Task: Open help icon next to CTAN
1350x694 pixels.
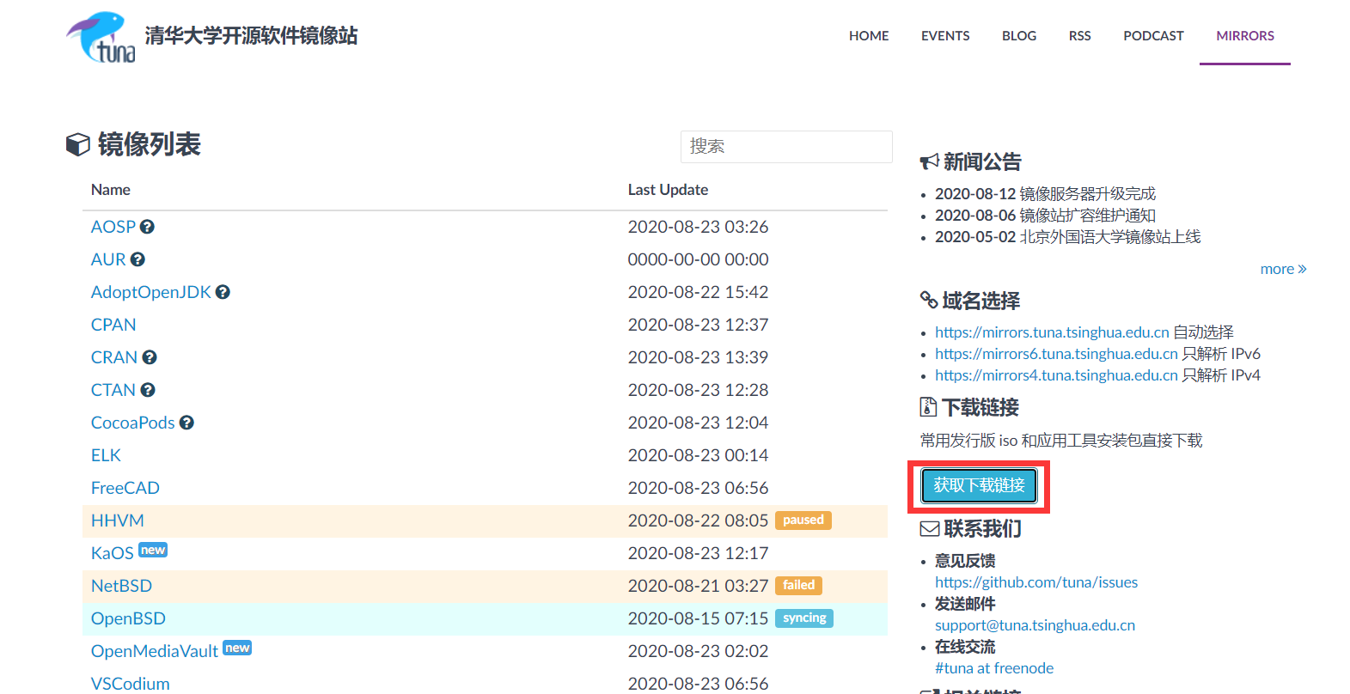Action: pos(148,390)
